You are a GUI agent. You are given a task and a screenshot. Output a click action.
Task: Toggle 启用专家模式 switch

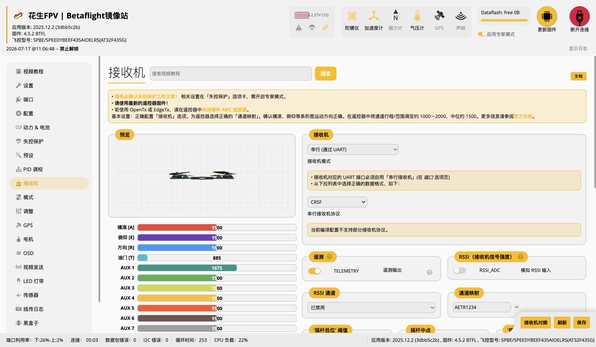coord(482,34)
